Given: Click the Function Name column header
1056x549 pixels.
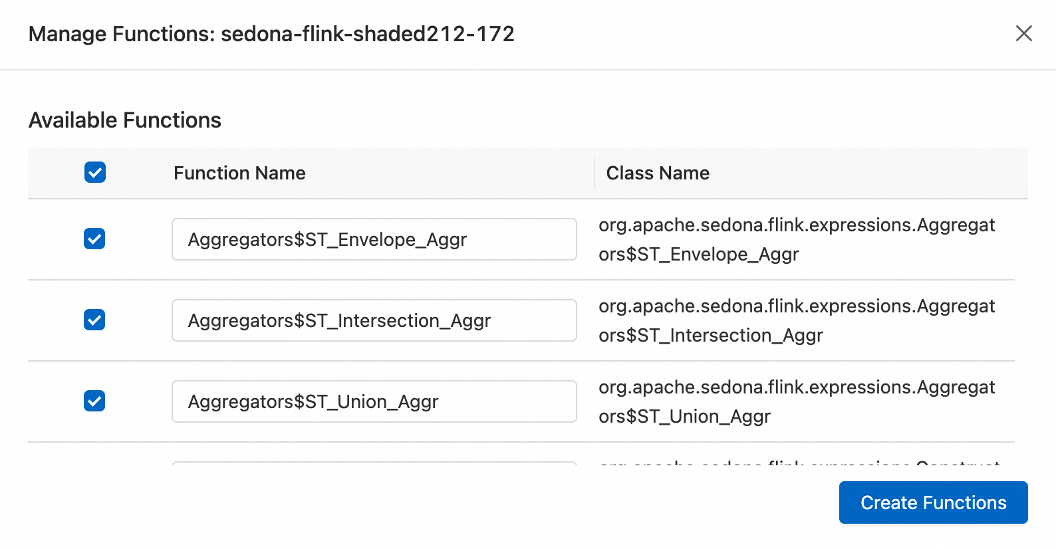Looking at the screenshot, I should (x=239, y=173).
